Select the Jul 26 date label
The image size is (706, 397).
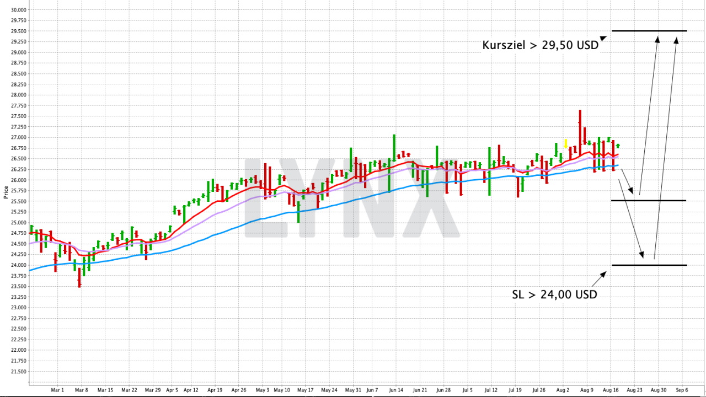pos(539,390)
